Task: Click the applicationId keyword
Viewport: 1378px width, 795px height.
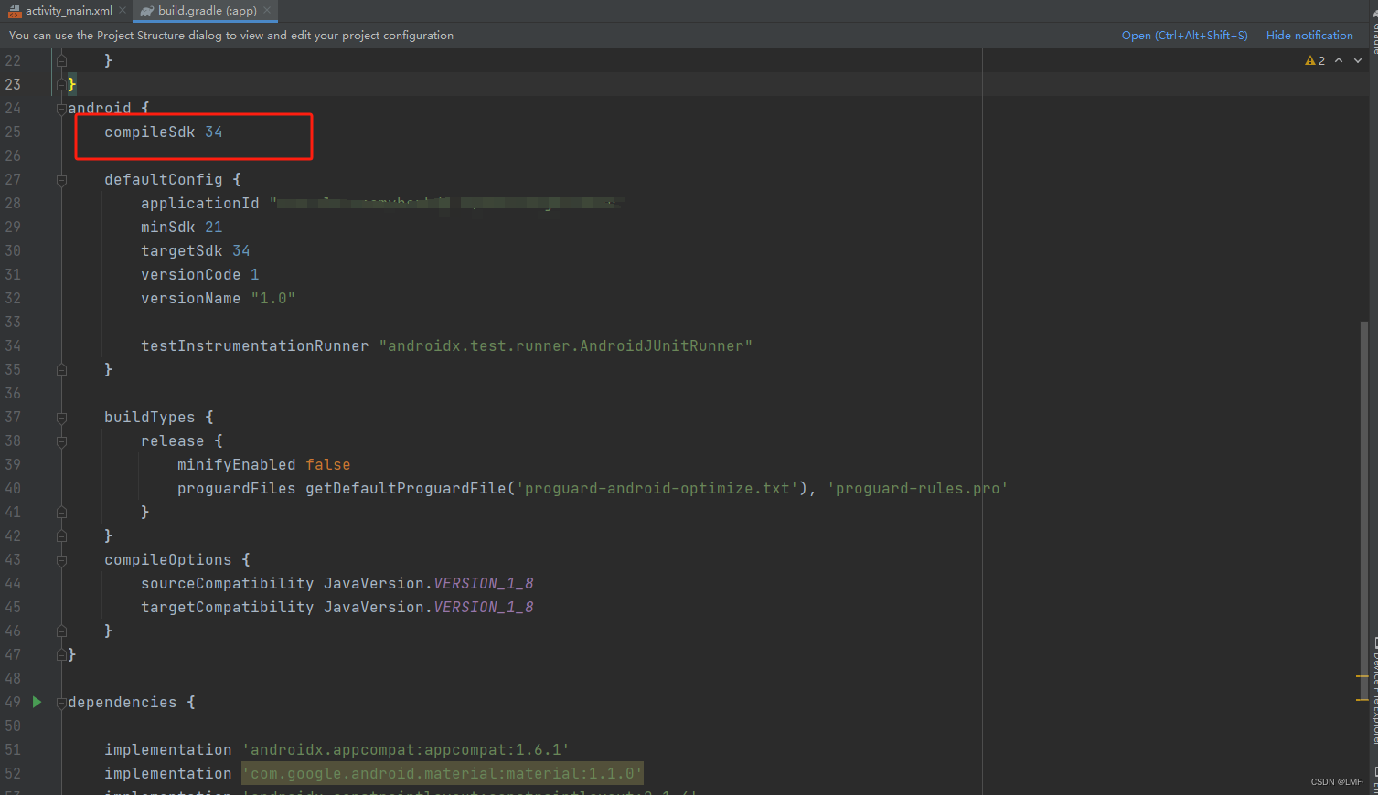Action: coord(200,203)
